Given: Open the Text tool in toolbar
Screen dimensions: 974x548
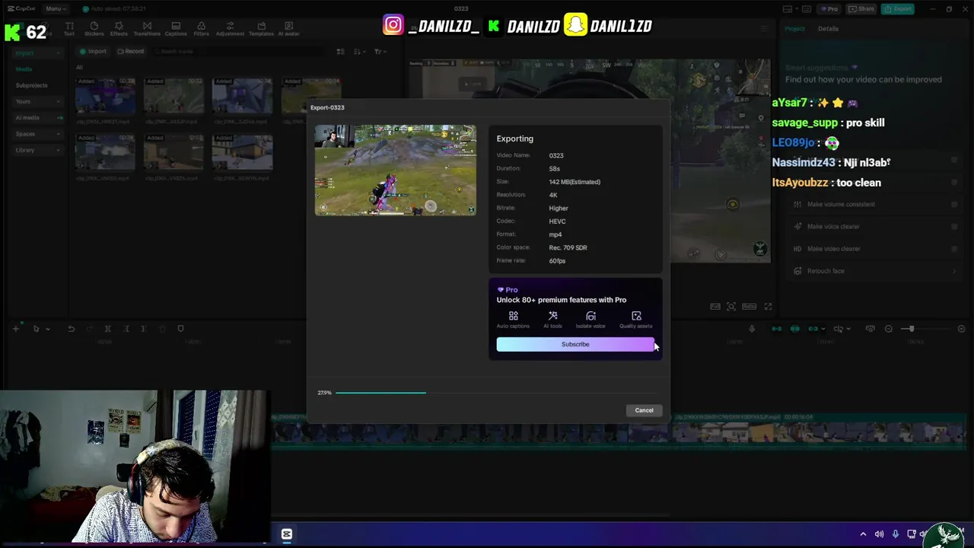Looking at the screenshot, I should 69,29.
